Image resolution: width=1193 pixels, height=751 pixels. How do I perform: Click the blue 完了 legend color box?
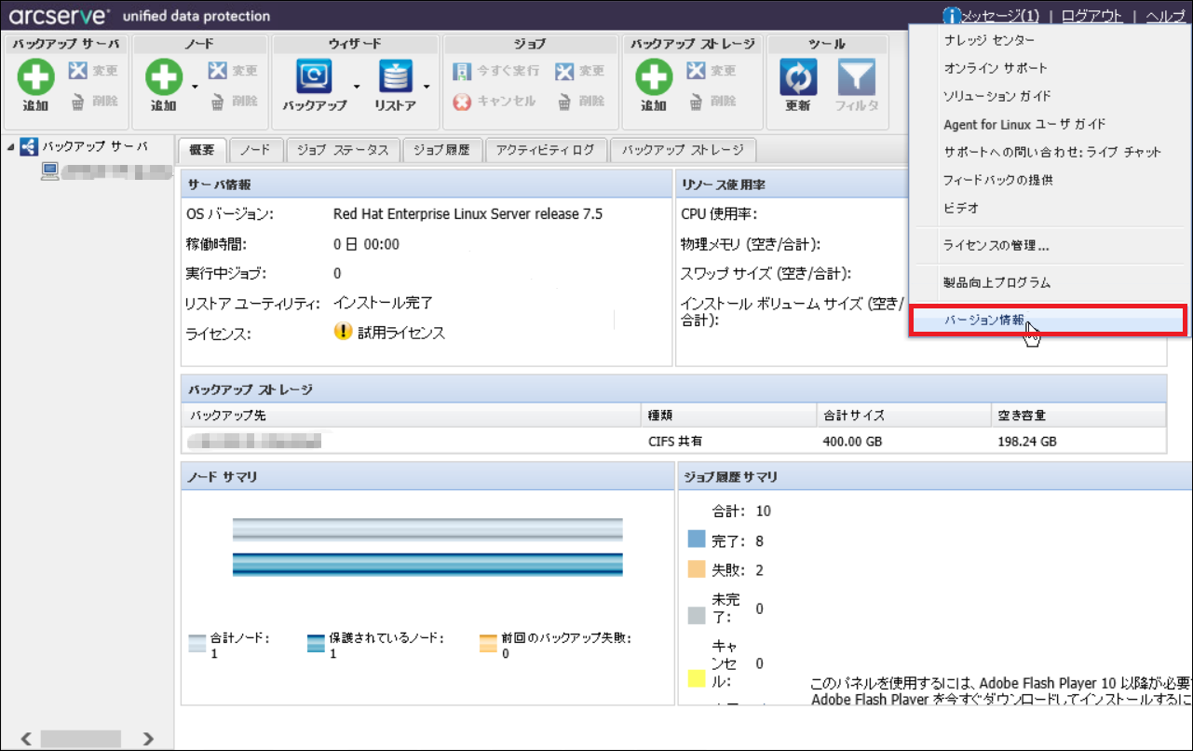(x=697, y=539)
